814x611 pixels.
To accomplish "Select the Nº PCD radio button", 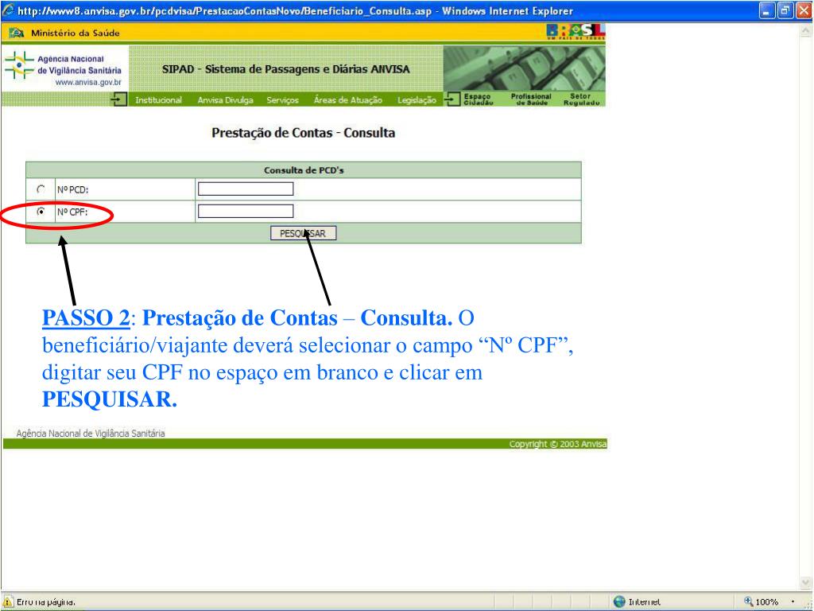I will (41, 189).
